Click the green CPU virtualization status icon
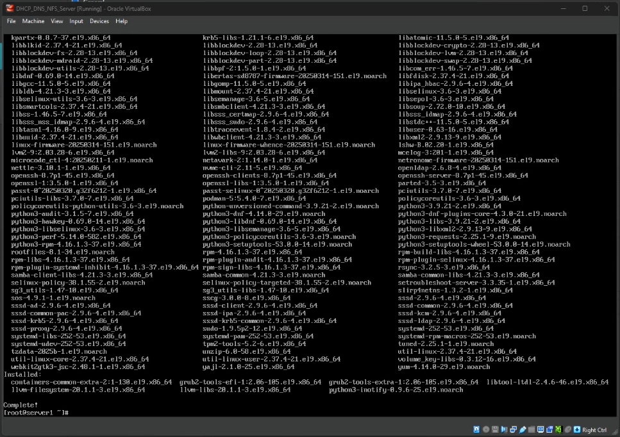The height and width of the screenshot is (437, 620). click(558, 429)
